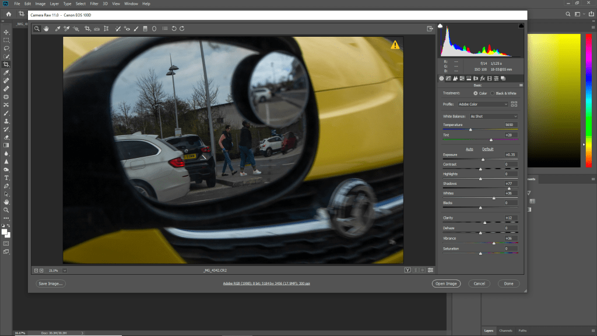597x336 pixels.
Task: Open the profile browser grid icon
Action: [514, 104]
